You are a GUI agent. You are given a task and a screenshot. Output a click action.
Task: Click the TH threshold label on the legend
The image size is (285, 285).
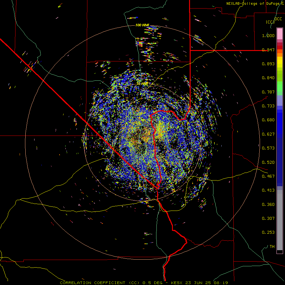[x=272, y=247]
